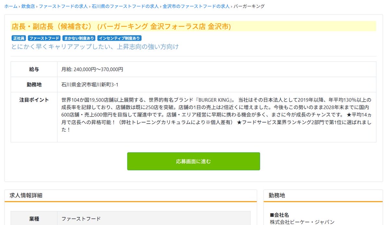Click the 注目ポイント row label

pos(34,100)
